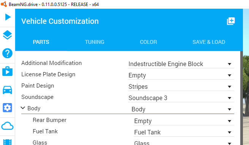Switch to the TUNING tab
249x145 pixels.
click(95, 42)
